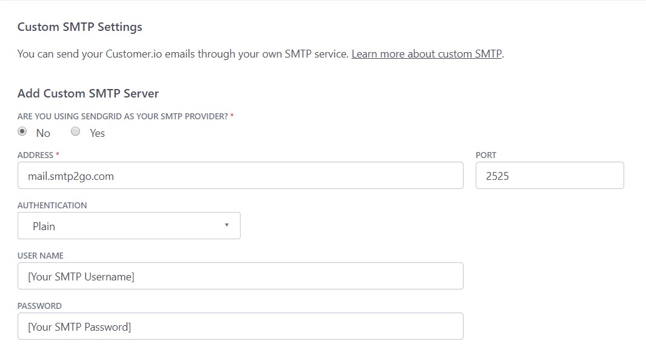The image size is (646, 364).
Task: Choose the Yes radio button for SendGrid
Action: pos(76,131)
